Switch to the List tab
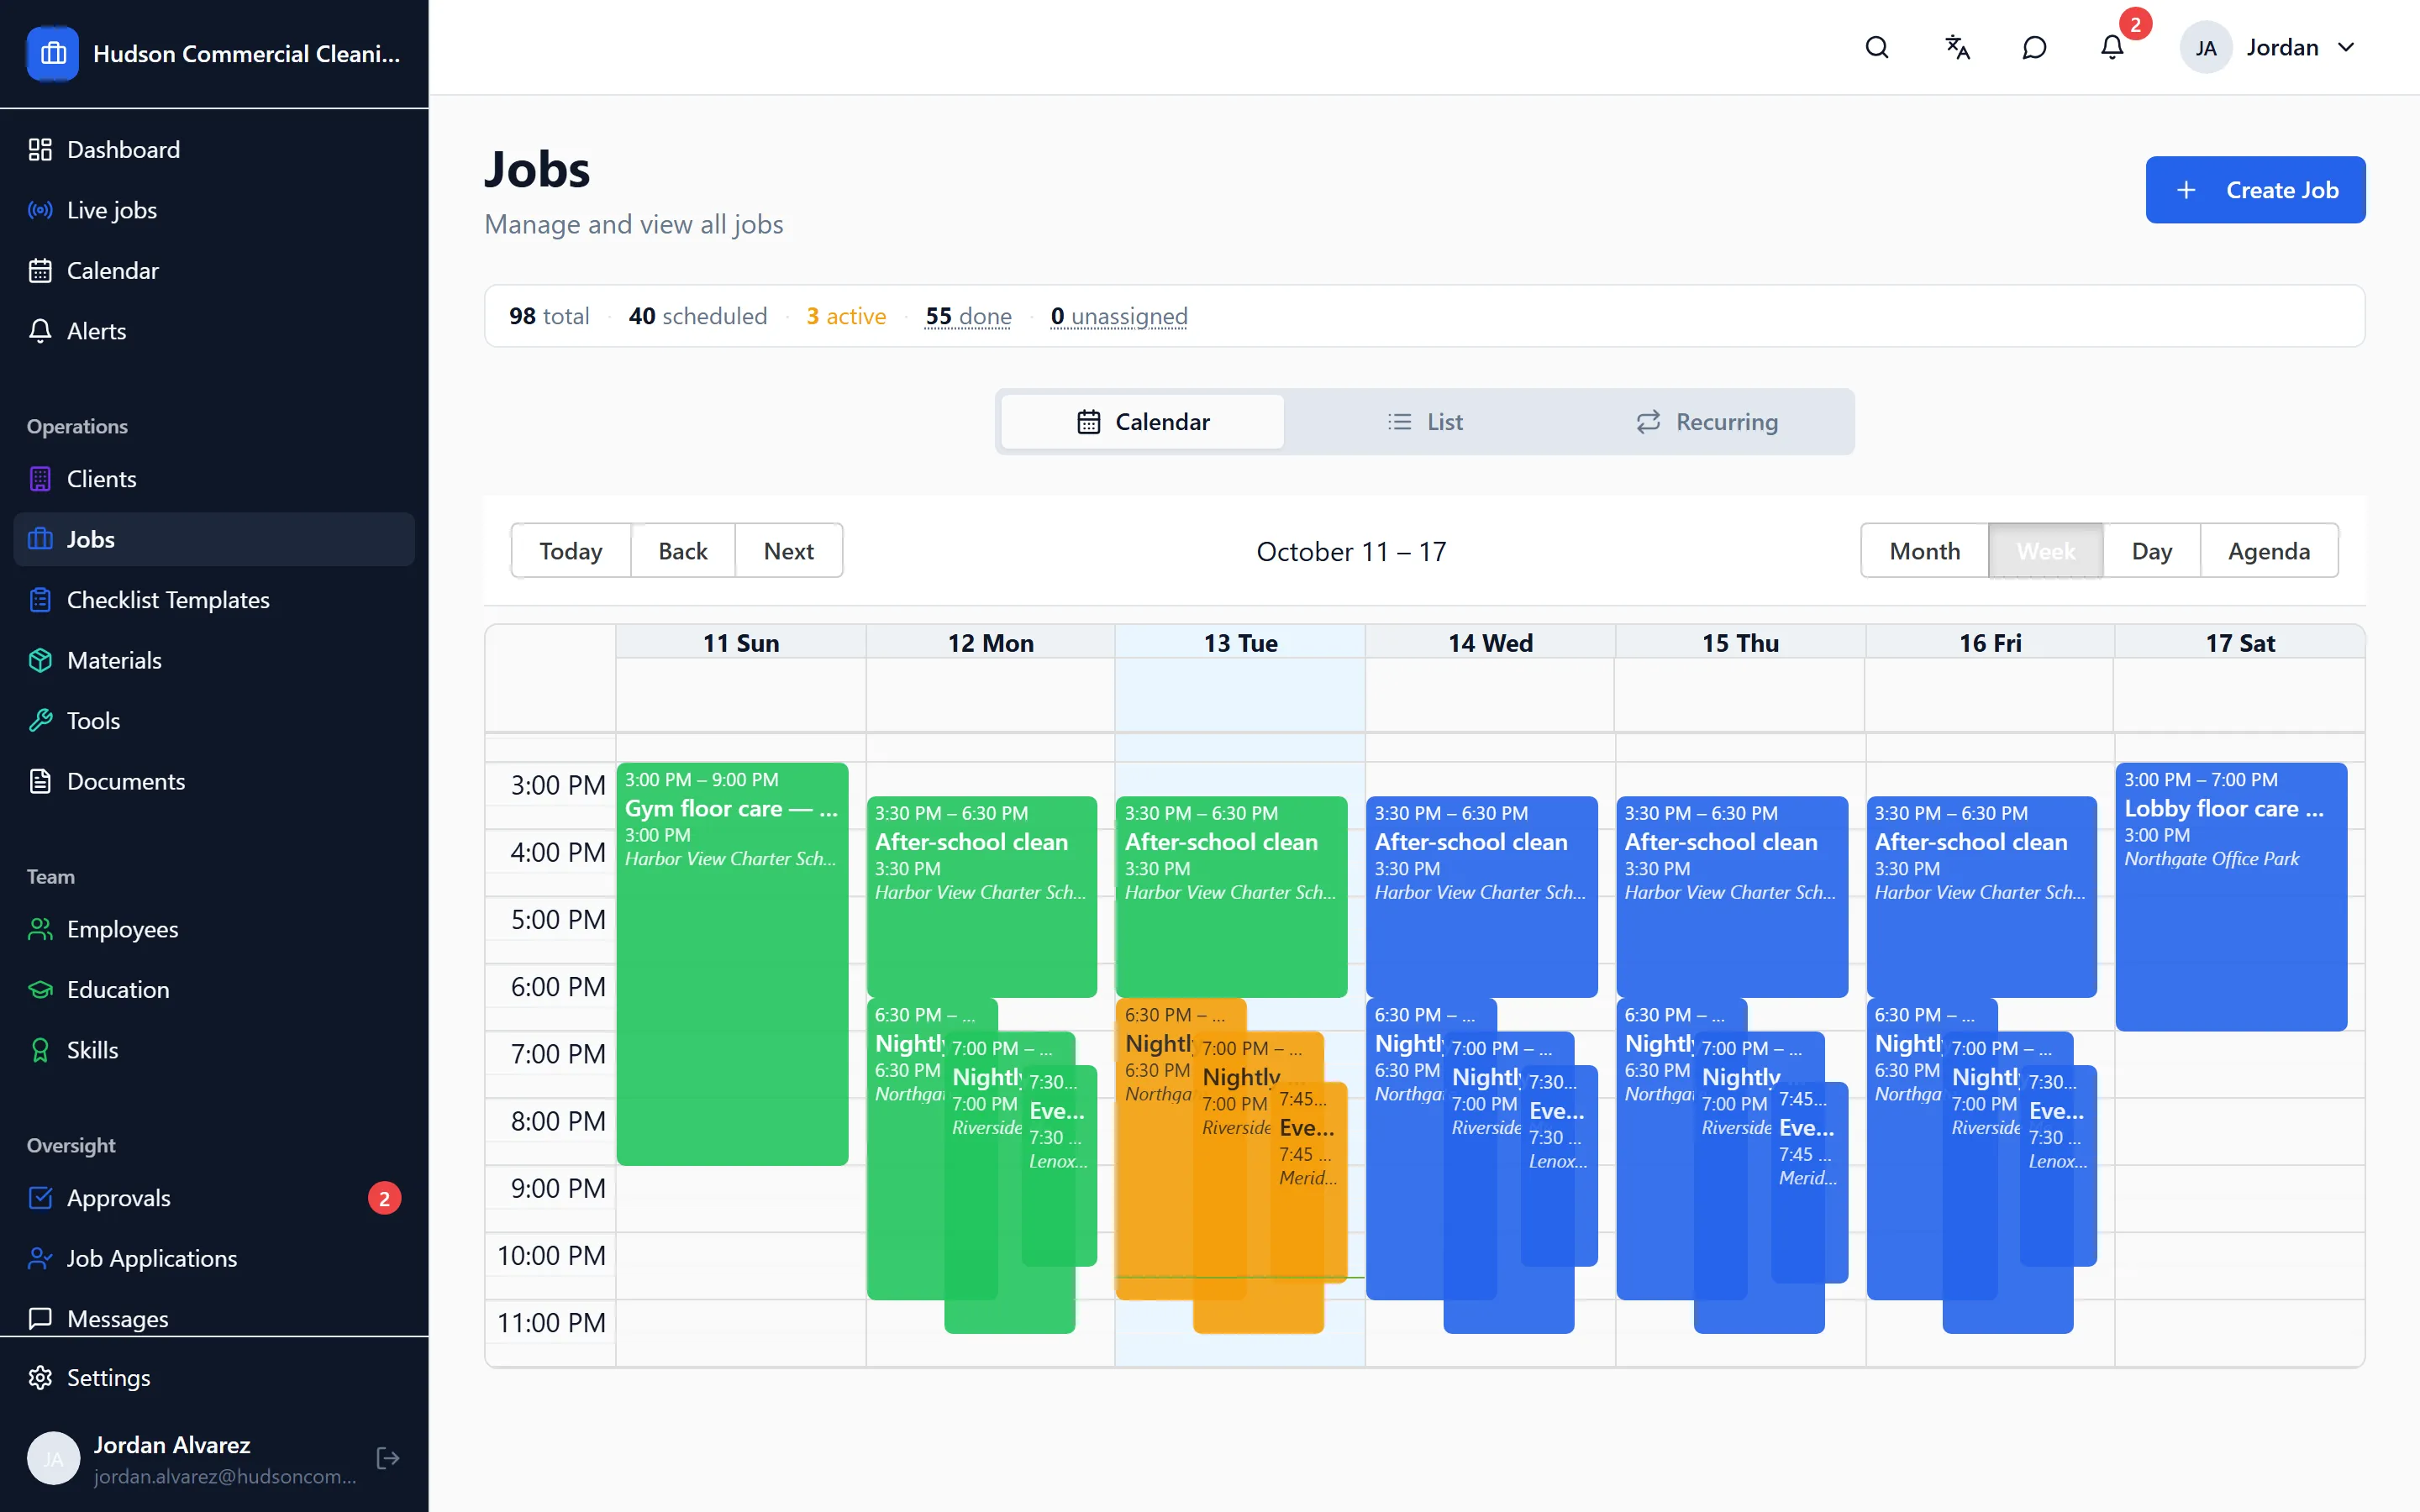This screenshot has width=2420, height=1512. click(1425, 422)
